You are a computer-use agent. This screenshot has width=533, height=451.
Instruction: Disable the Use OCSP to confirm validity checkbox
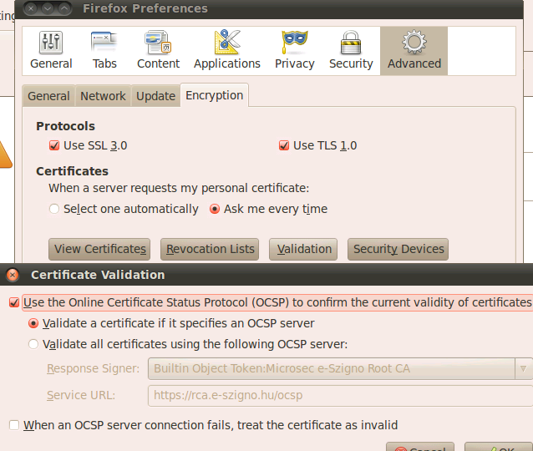14,302
